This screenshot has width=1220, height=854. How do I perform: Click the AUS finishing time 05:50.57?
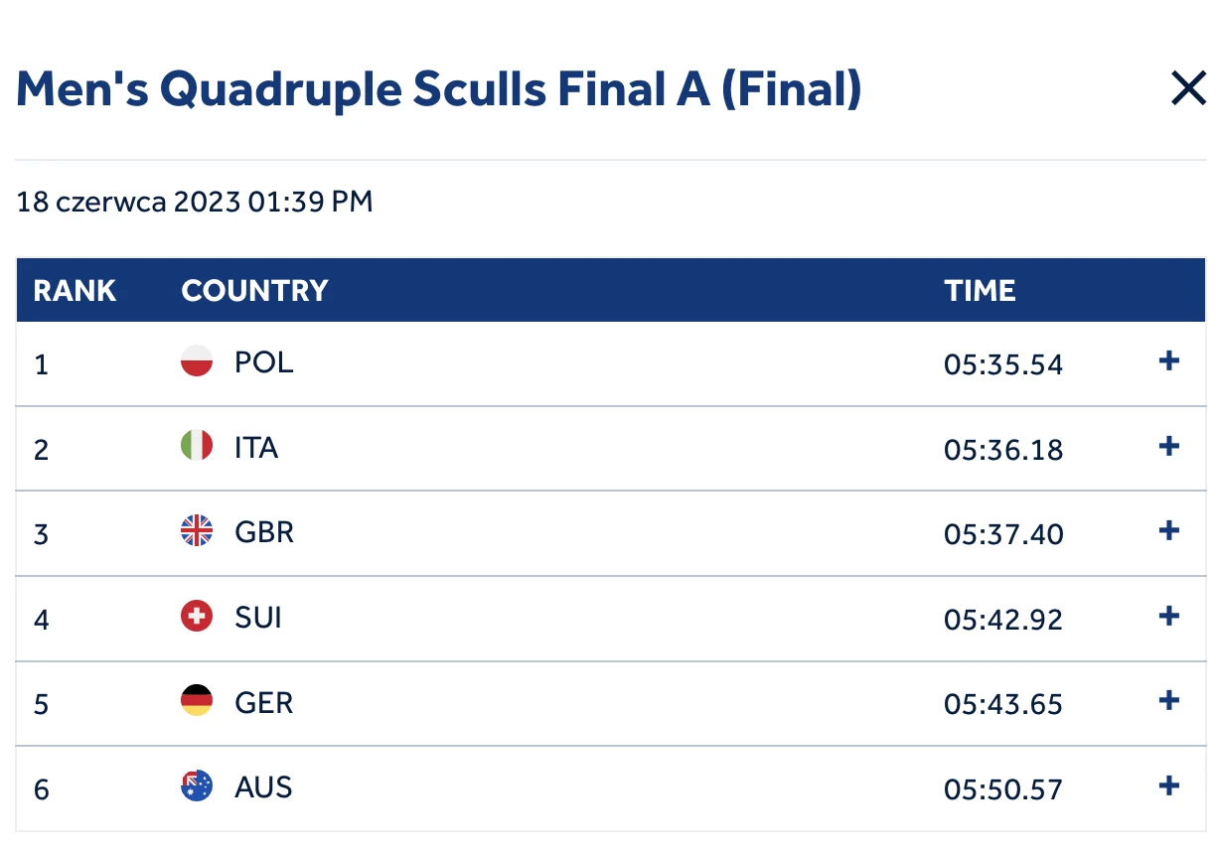pos(1003,789)
